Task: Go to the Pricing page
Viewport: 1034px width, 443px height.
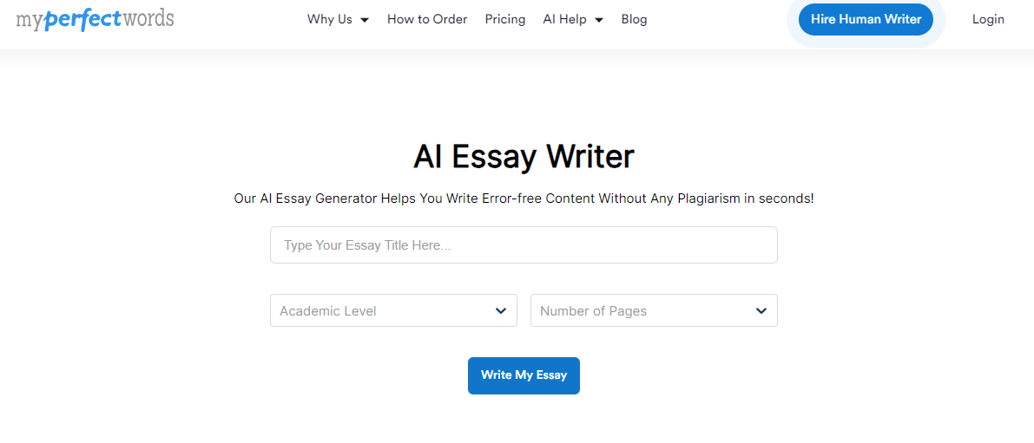Action: tap(505, 19)
